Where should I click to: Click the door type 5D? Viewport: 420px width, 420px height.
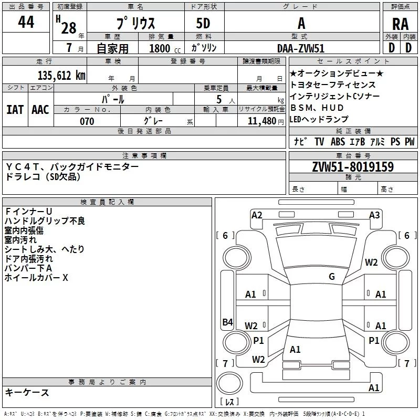click(203, 23)
